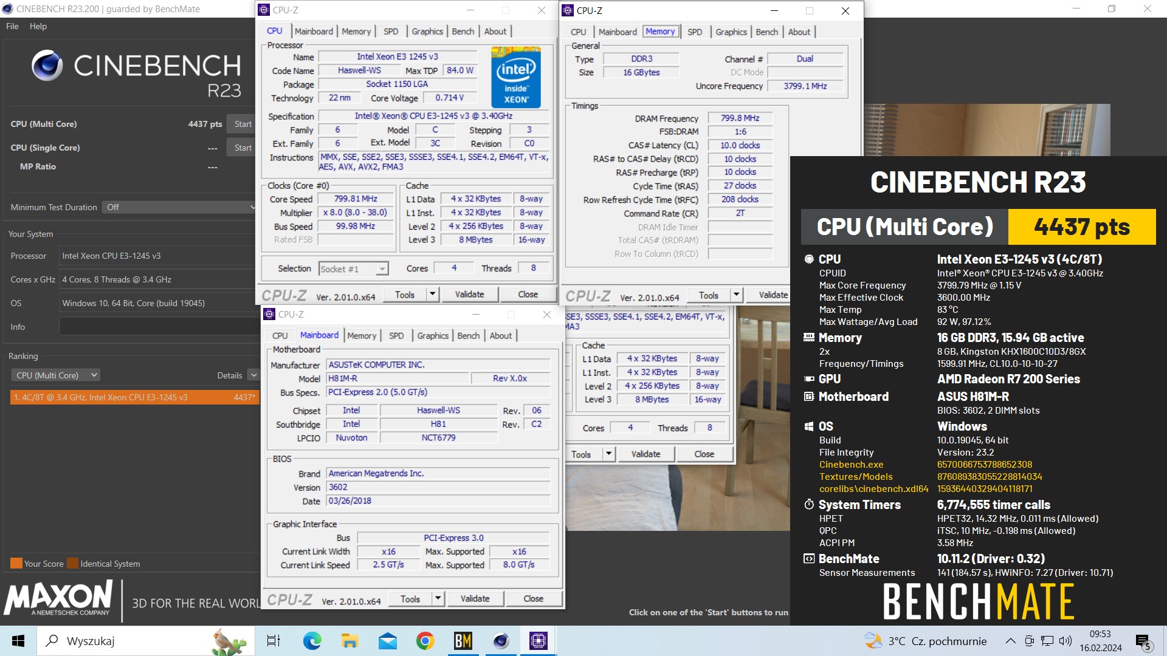Click the BIOS Version value 3602
Image resolution: width=1167 pixels, height=656 pixels.
[438, 487]
